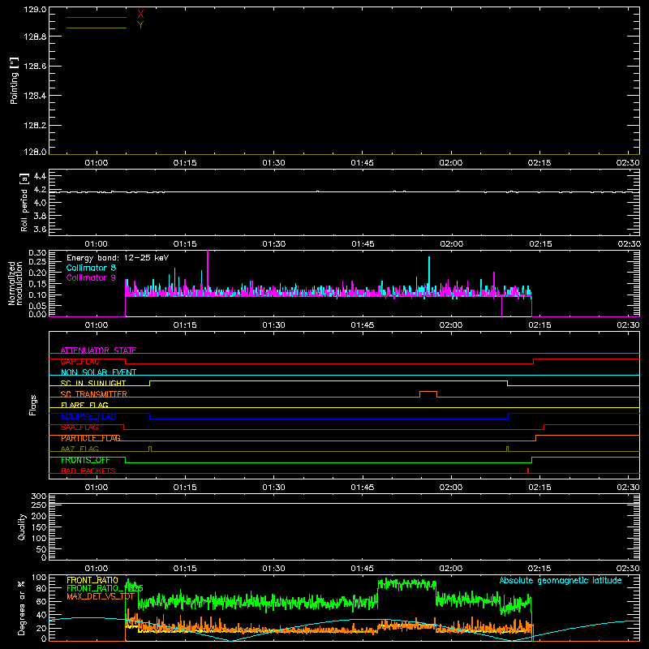
Task: Click the 4.4 tick on Roll period axis
Action: (x=40, y=176)
